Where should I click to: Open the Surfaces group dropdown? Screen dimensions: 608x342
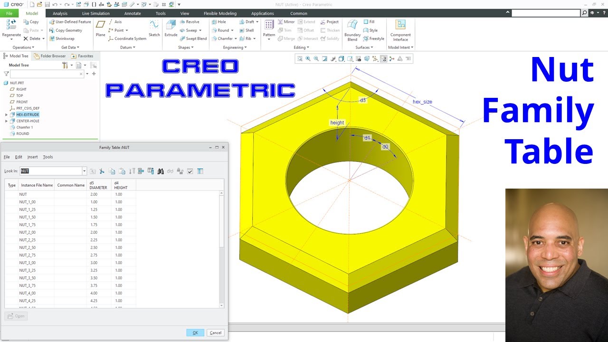pyautogui.click(x=364, y=47)
